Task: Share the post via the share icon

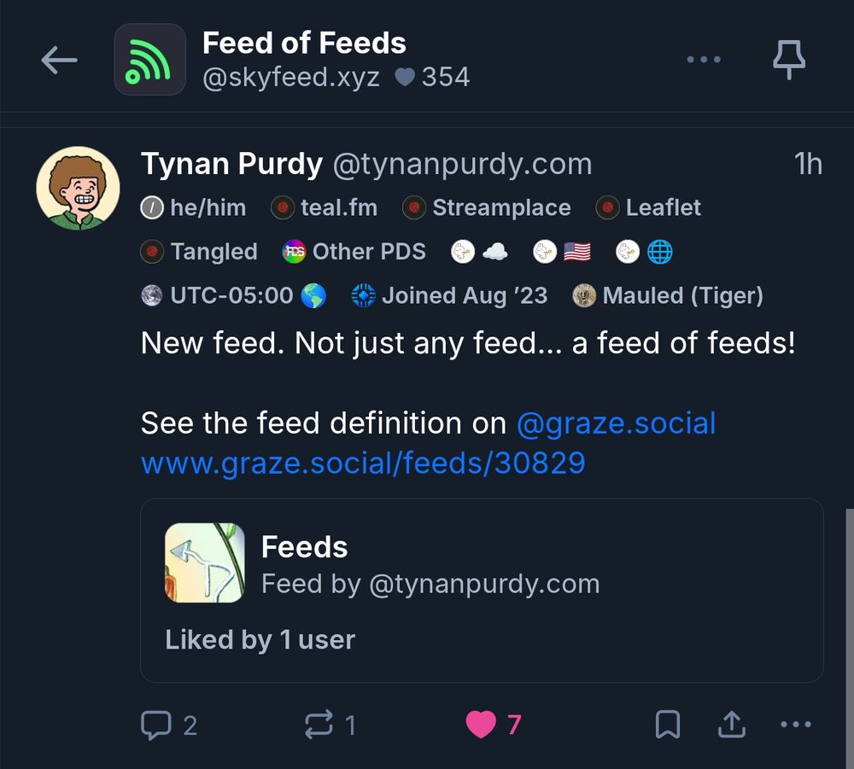Action: click(731, 724)
